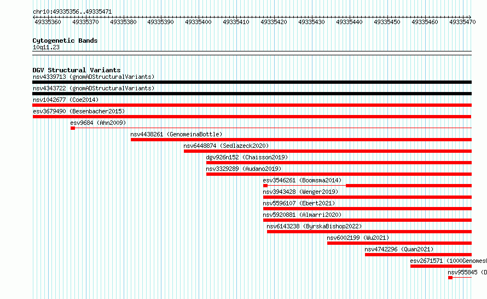
Task: Click ruler position 49335390
Action: point(160,22)
